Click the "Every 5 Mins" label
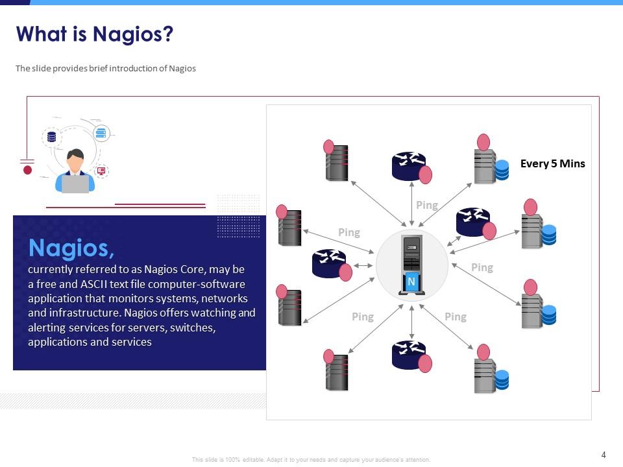The width and height of the screenshot is (623, 467). pos(552,163)
